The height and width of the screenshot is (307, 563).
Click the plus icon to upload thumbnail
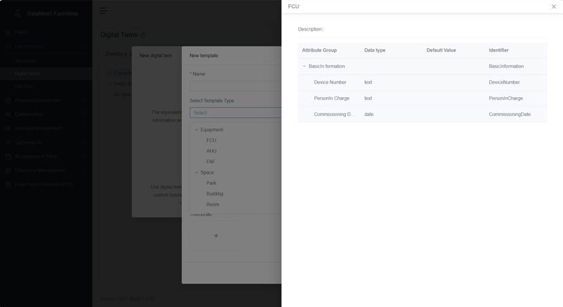coord(216,236)
